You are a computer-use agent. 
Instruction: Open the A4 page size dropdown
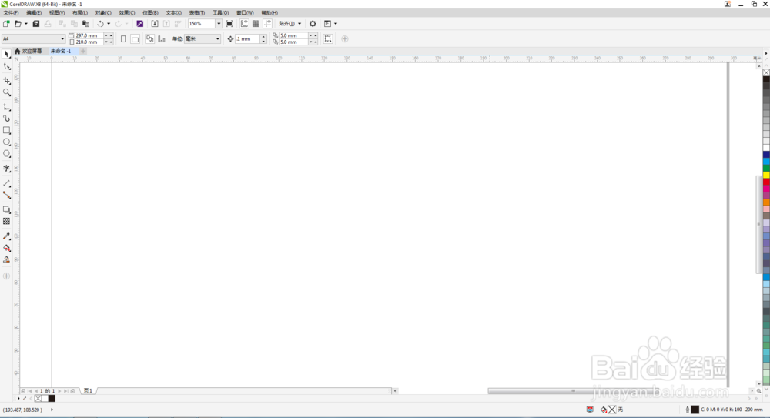click(62, 38)
